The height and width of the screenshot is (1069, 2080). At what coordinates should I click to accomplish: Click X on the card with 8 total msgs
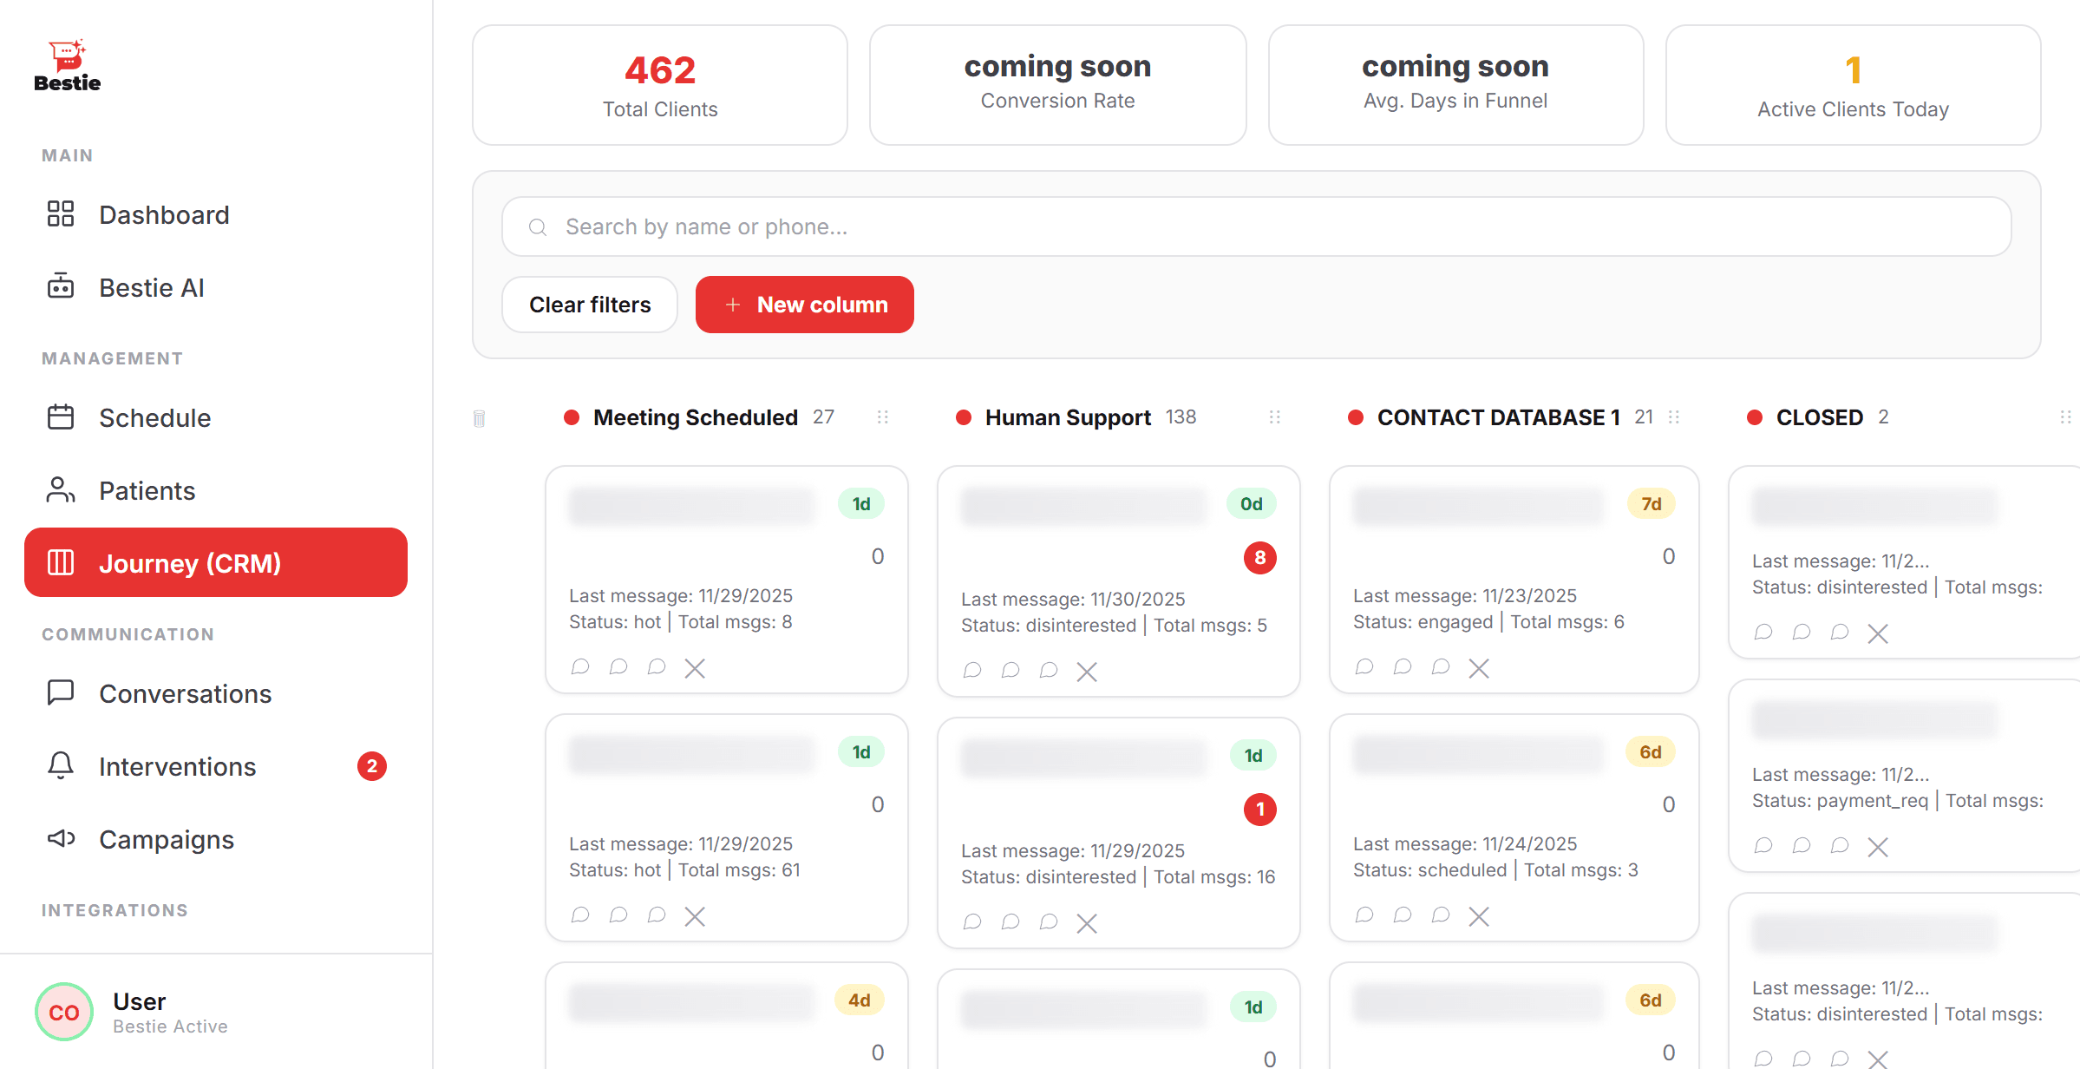click(695, 668)
